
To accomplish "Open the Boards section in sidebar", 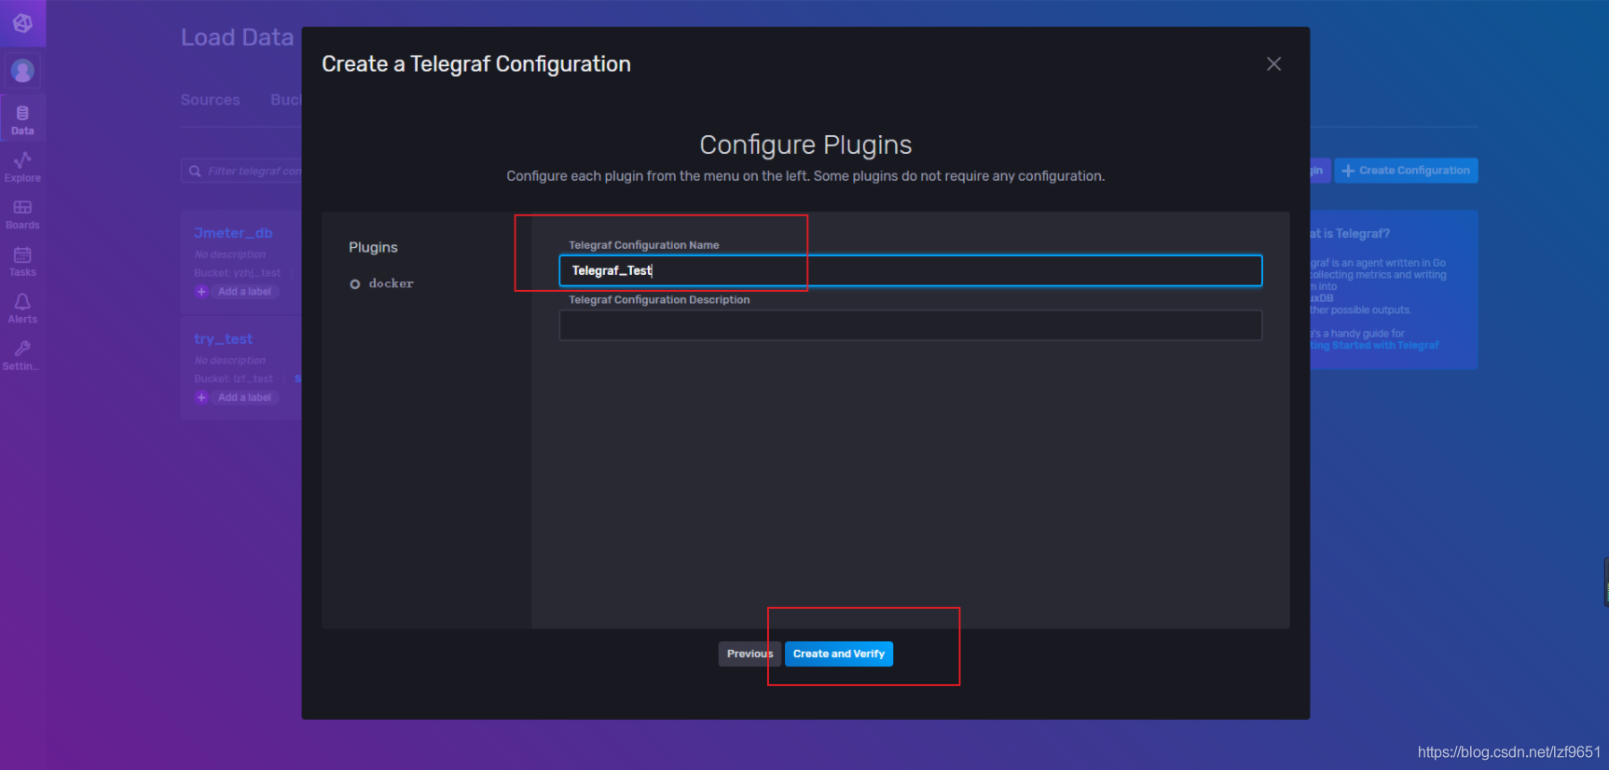I will tap(22, 214).
